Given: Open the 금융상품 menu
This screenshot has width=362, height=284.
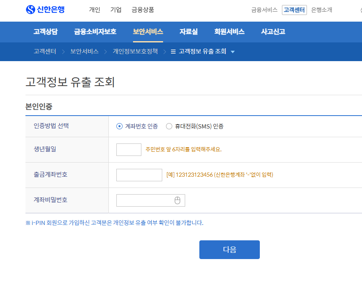Looking at the screenshot, I should click(143, 10).
